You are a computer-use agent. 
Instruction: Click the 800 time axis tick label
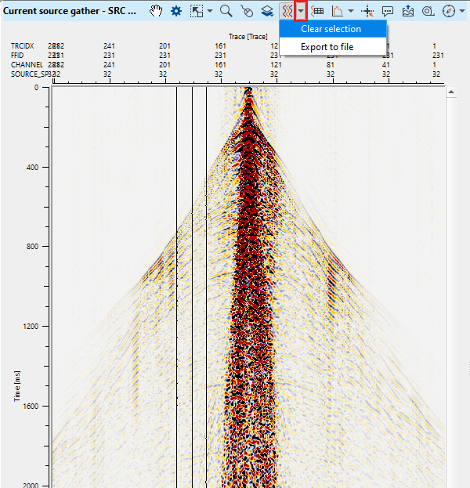(32, 247)
